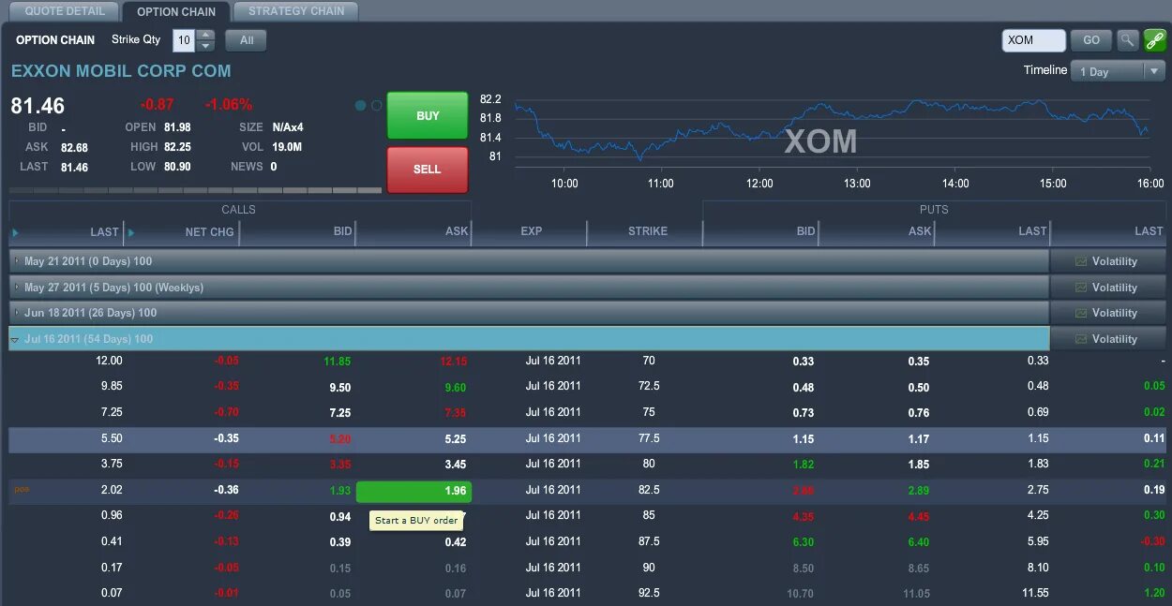Click put bid 1.82 at strike 80
The image size is (1172, 606).
803,465
